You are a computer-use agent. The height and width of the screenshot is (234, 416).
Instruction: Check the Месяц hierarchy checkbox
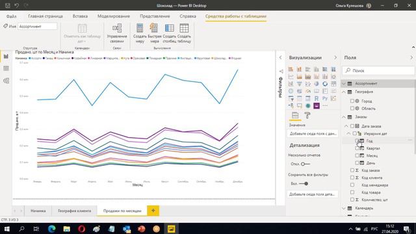(357, 155)
